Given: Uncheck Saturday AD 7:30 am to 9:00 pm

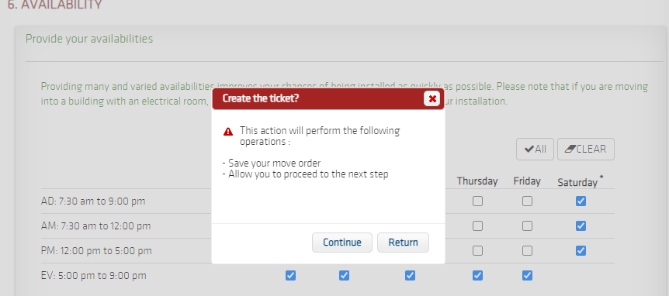Looking at the screenshot, I should [x=581, y=201].
